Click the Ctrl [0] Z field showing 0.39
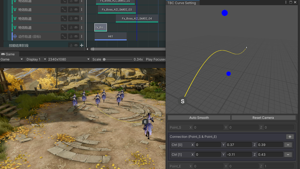This screenshot has height=169, width=300. (270, 145)
